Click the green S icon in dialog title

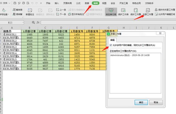[108, 34]
